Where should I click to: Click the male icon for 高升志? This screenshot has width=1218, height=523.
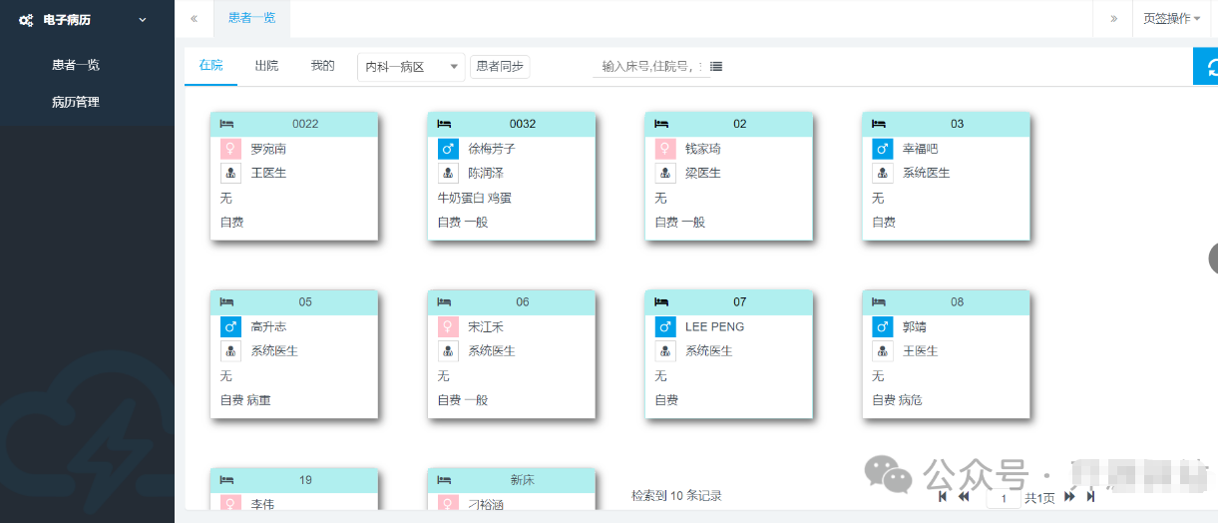point(230,326)
